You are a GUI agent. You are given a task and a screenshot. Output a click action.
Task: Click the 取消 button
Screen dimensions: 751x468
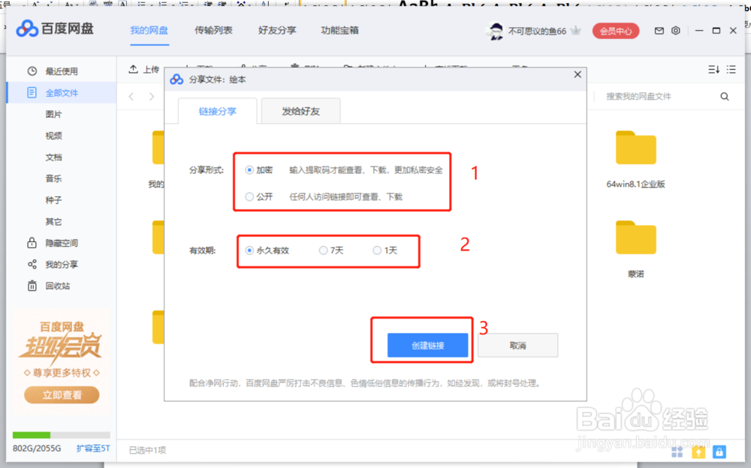(x=517, y=346)
